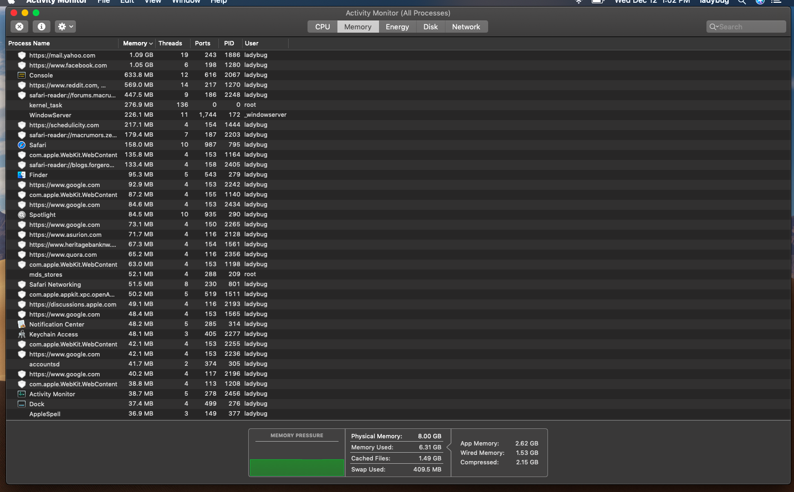Open the Inspect process info button
The width and height of the screenshot is (794, 492).
coord(42,27)
